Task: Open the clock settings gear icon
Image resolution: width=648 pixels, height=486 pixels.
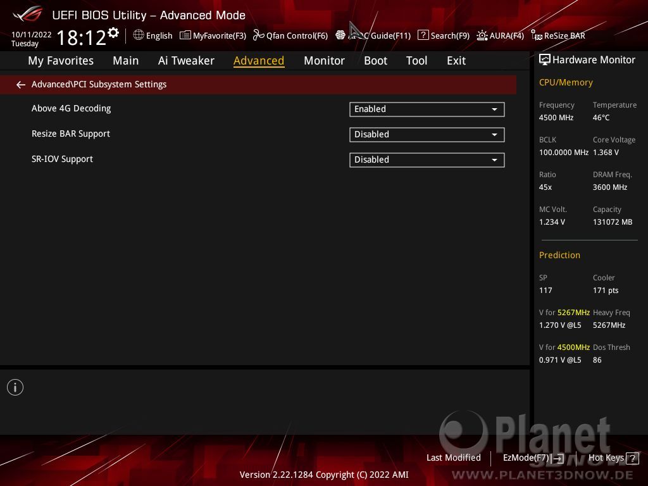Action: (x=113, y=33)
